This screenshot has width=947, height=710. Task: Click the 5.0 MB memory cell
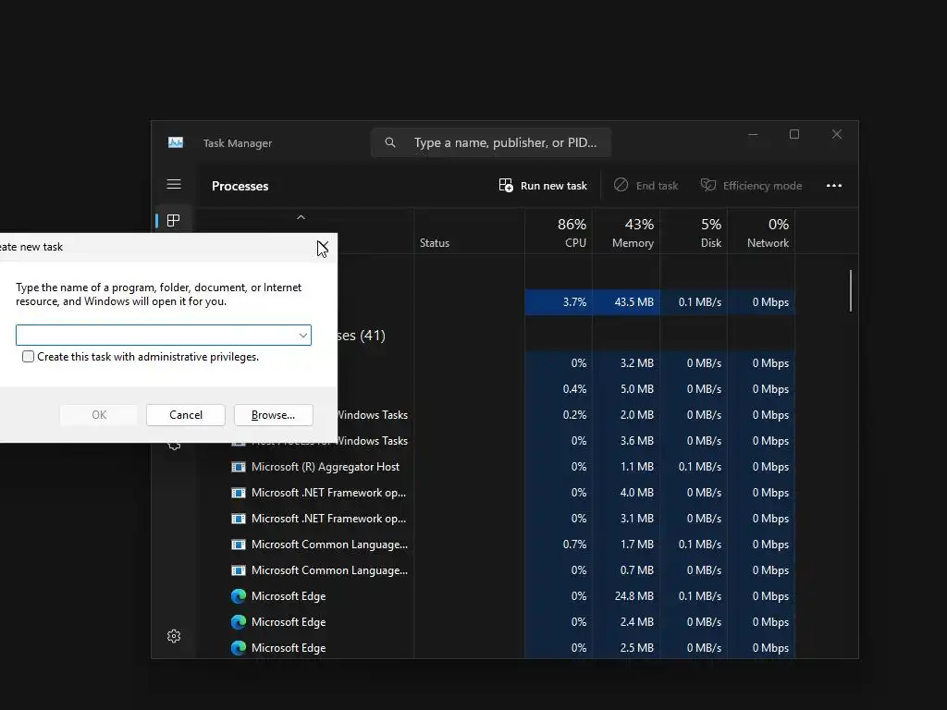[626, 389]
